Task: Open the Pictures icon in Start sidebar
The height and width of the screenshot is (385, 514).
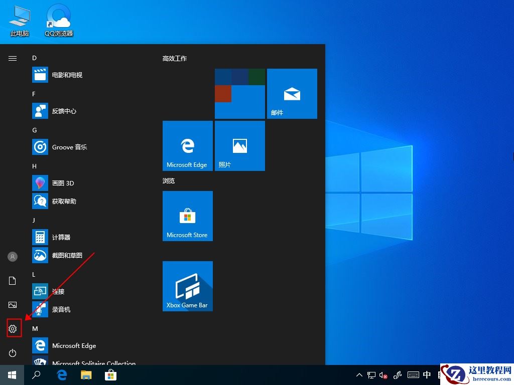Action: pyautogui.click(x=13, y=304)
